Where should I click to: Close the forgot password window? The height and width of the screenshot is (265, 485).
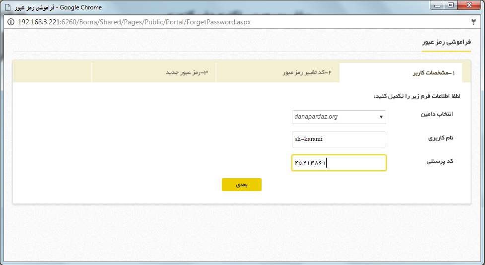(469, 5)
